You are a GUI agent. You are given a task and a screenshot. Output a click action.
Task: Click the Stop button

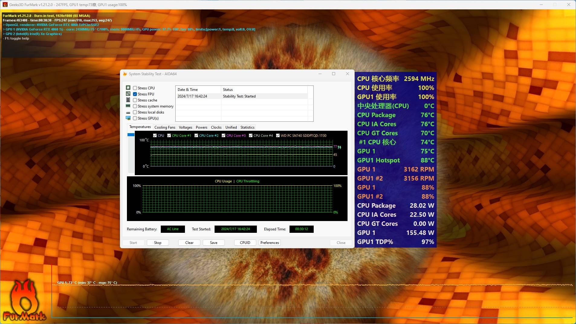158,243
